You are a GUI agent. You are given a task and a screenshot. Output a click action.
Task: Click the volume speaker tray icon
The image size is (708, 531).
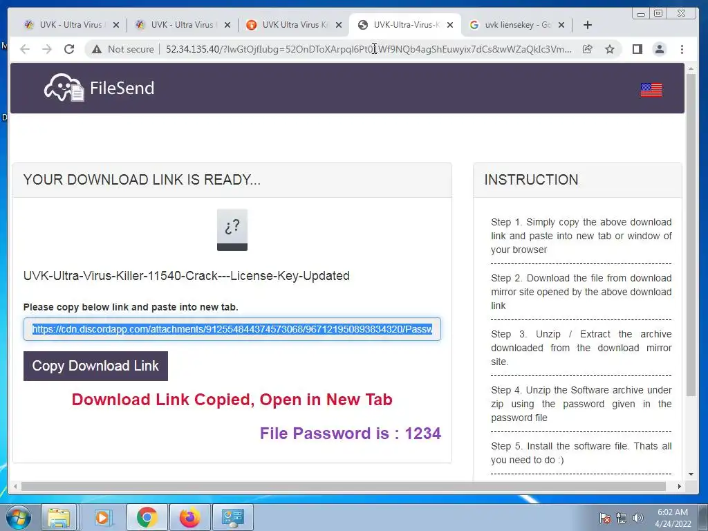637,518
